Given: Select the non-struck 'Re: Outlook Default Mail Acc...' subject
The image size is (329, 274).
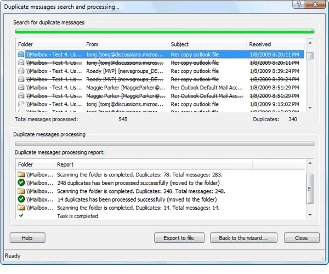Looking at the screenshot, I should click(x=207, y=88).
